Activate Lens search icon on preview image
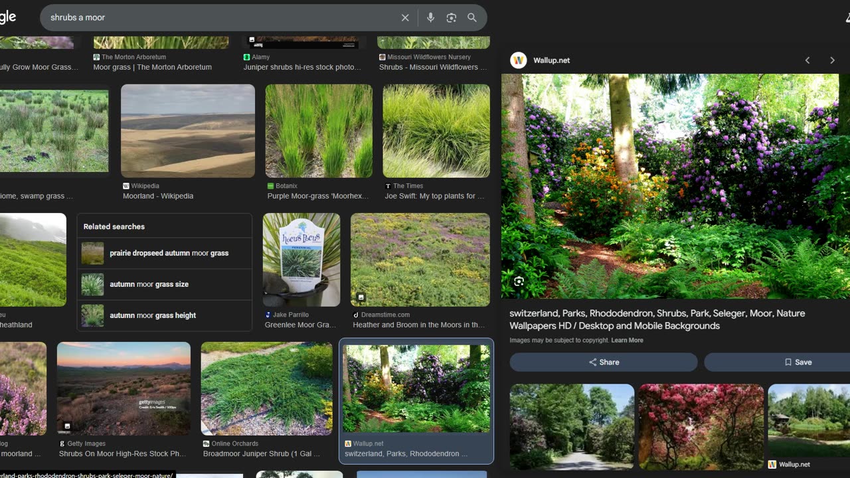Screen dimensions: 850x478 (x=519, y=281)
